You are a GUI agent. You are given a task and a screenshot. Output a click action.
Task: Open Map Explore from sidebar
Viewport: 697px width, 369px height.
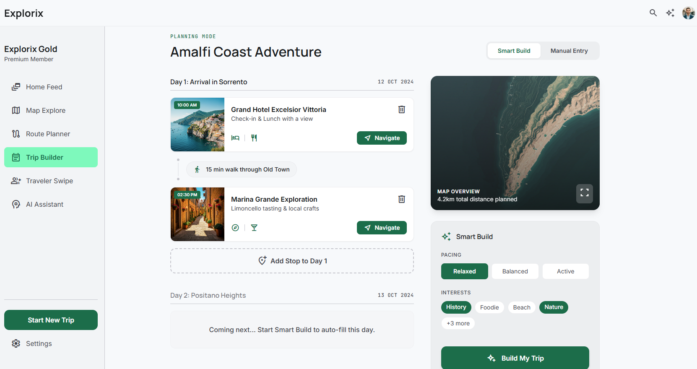coord(51,110)
